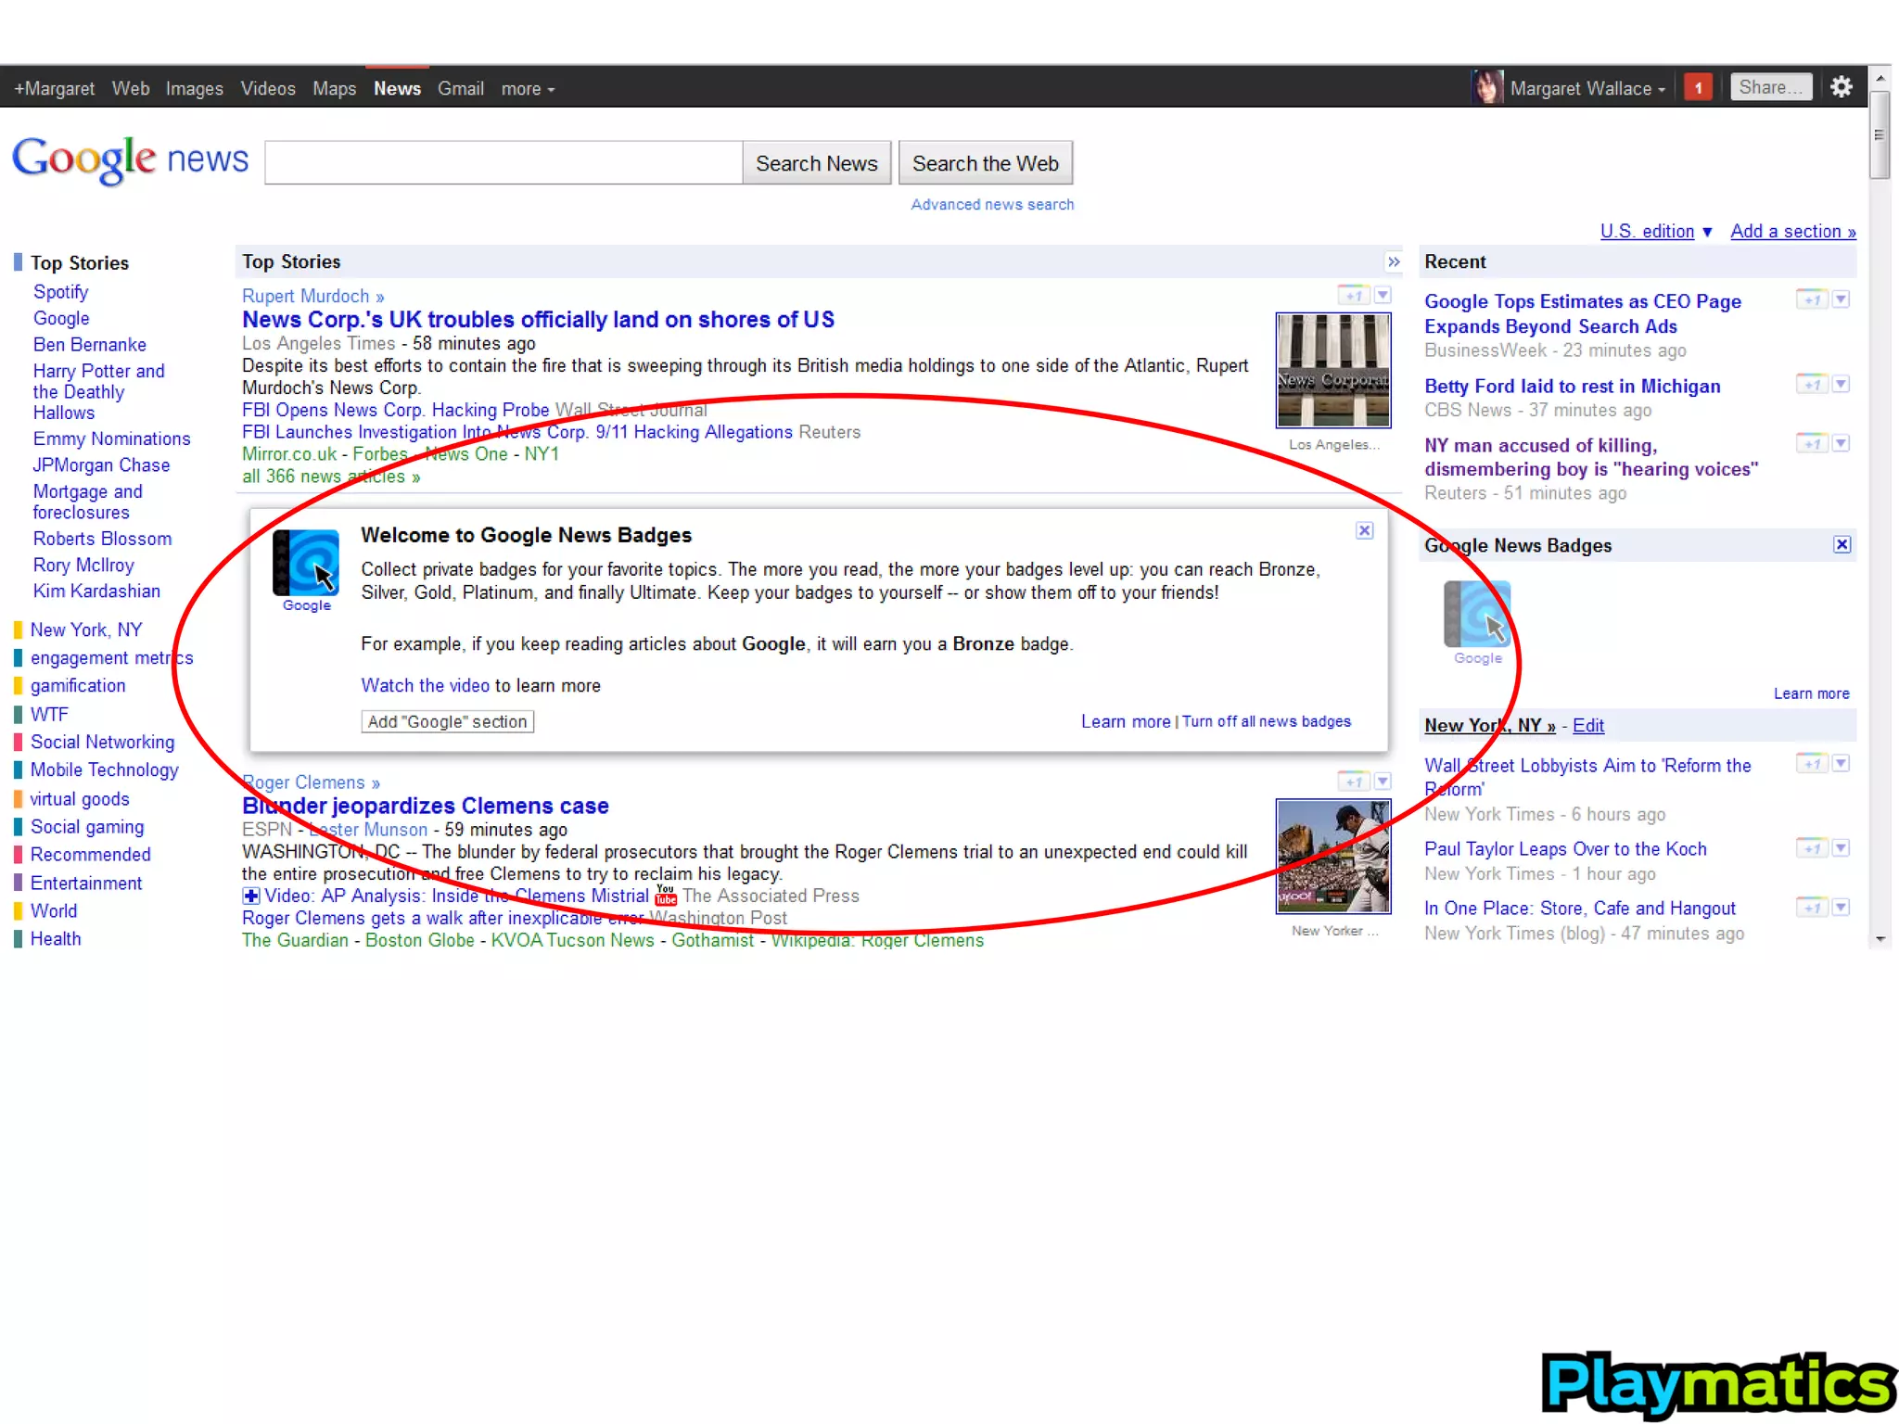
Task: Click Add "Google" section button
Action: tap(447, 721)
